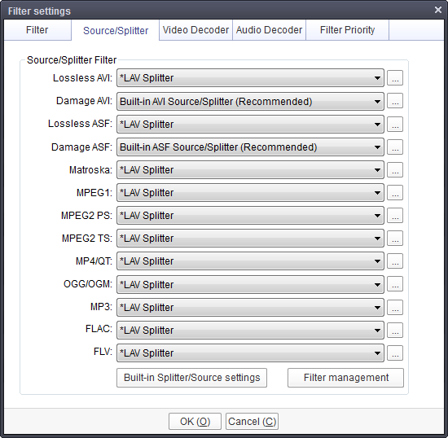Click the '...' button beside MPEG2 TS
This screenshot has height=438, width=448.
click(395, 238)
